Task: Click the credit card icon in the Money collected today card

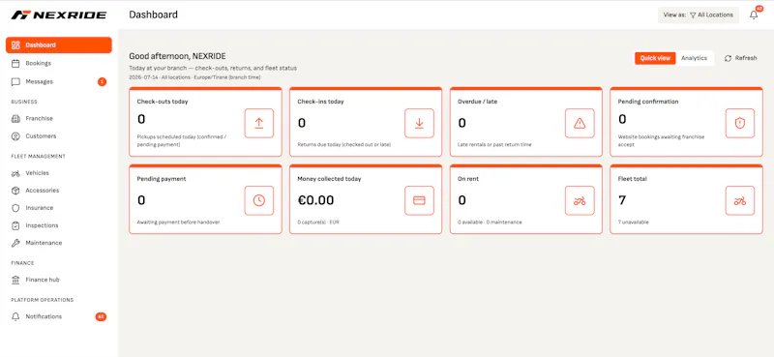Action: click(x=419, y=200)
